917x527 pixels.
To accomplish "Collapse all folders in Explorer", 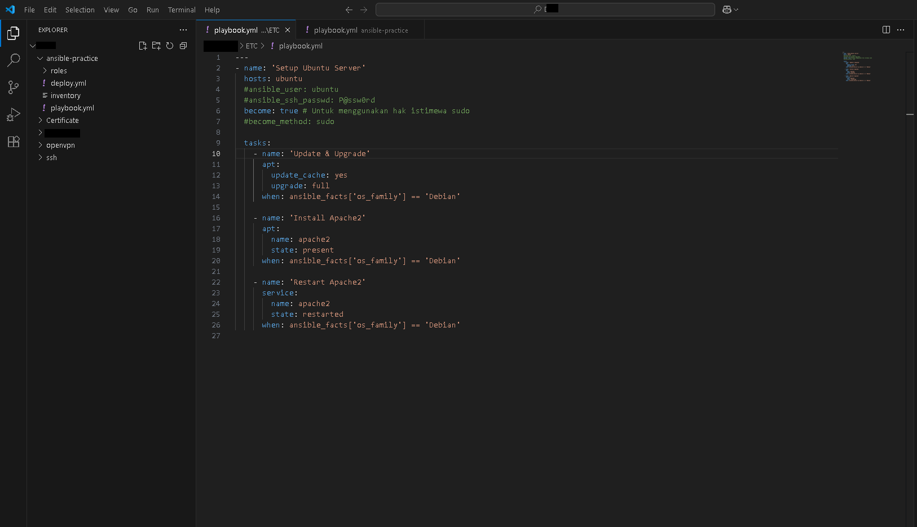I will [183, 46].
